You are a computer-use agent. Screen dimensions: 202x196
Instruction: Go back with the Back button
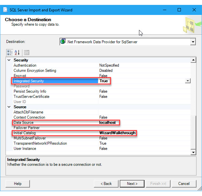[106, 184]
